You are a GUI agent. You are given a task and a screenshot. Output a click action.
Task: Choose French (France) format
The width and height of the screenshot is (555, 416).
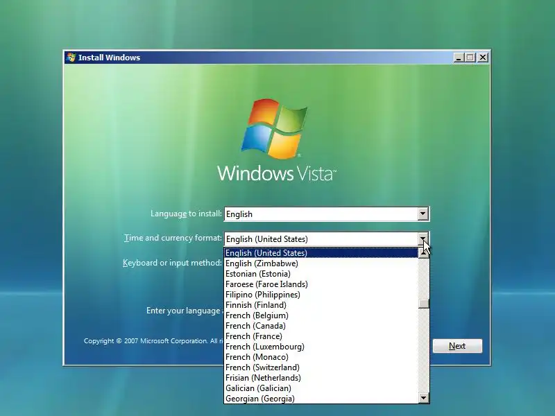tap(321, 336)
